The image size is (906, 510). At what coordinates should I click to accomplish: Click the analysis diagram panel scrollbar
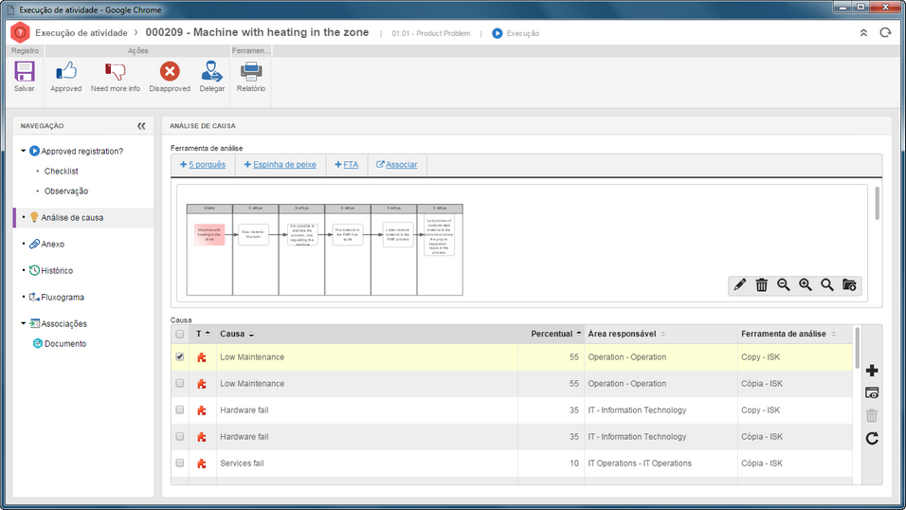(878, 204)
